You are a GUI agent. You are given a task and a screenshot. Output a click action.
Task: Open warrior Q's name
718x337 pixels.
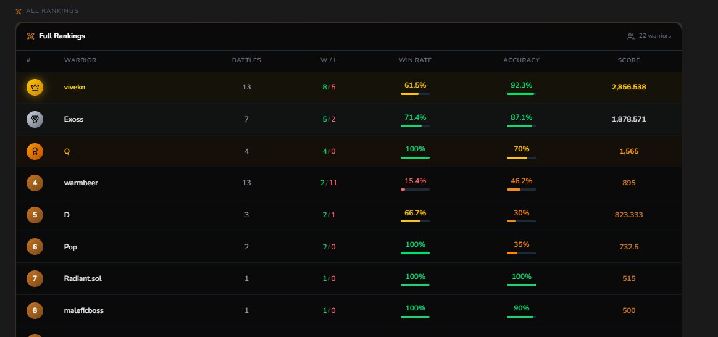67,152
